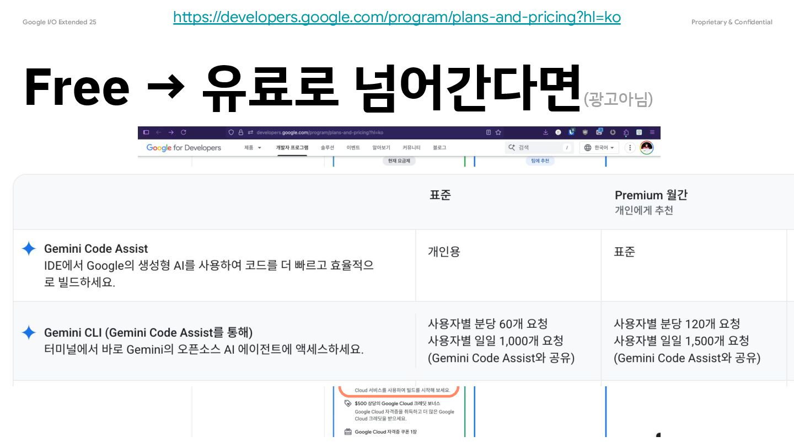Select the Gemini CLI (Gemini Code Assist를 통해) title
The width and height of the screenshot is (794, 447).
(x=148, y=333)
